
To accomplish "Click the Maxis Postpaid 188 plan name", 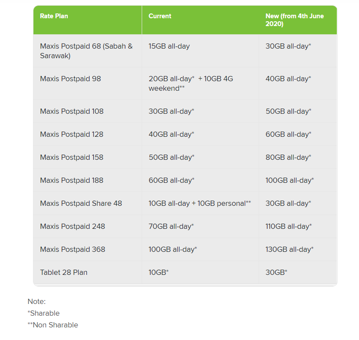I will coord(72,180).
